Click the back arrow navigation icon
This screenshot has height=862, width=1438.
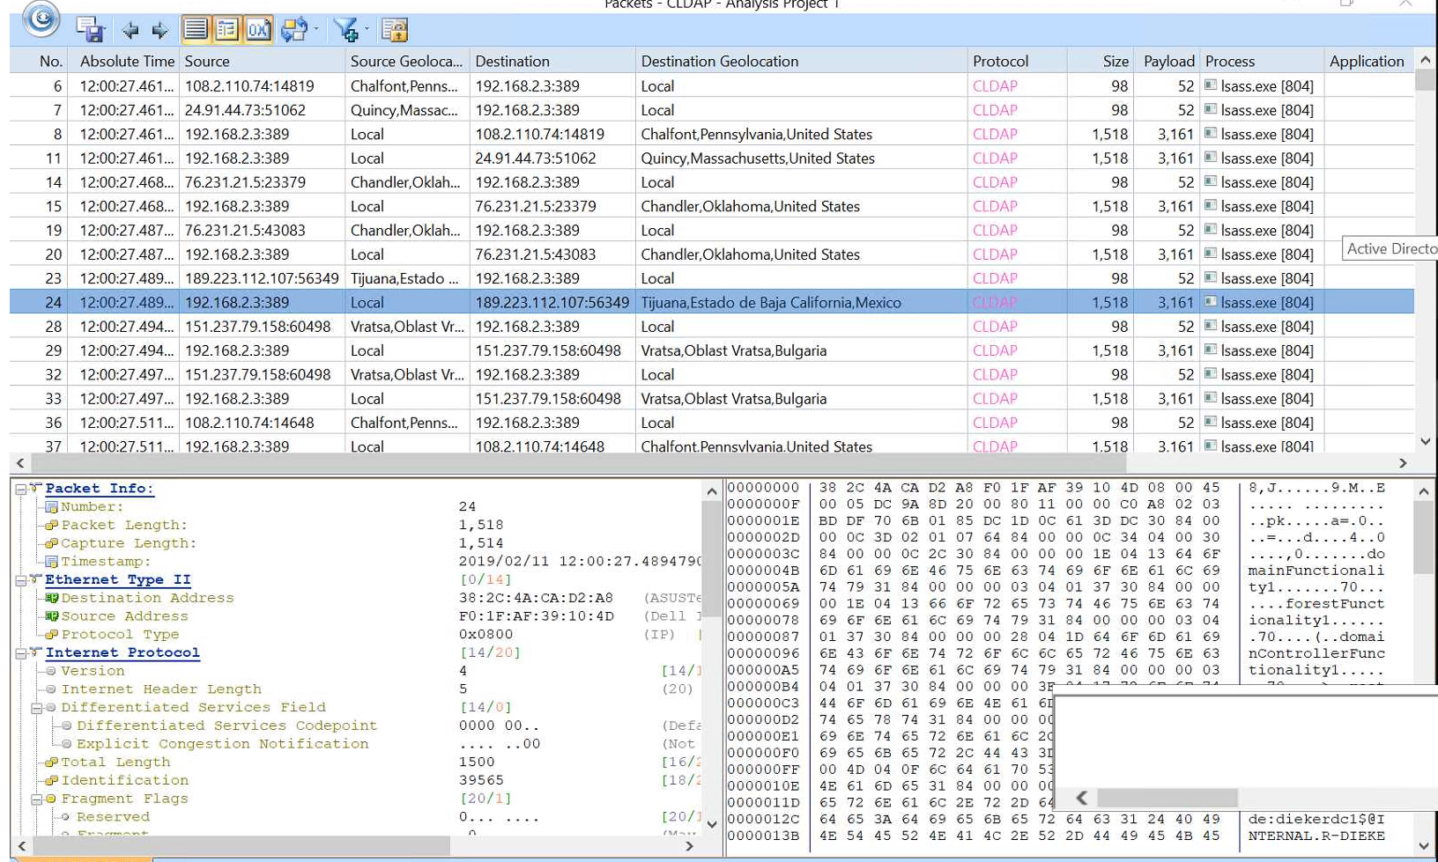130,28
